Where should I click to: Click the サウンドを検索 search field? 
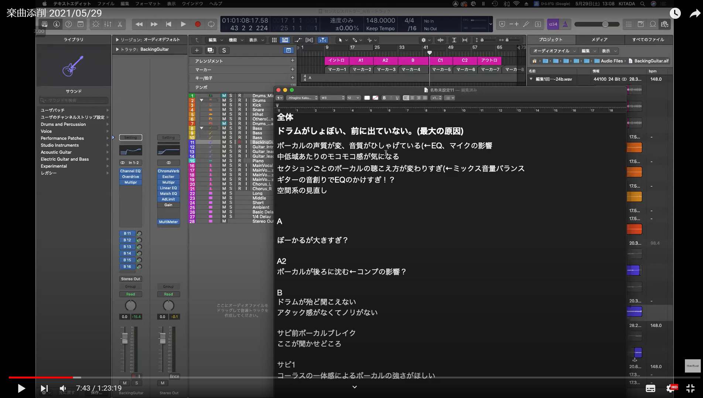pos(74,100)
